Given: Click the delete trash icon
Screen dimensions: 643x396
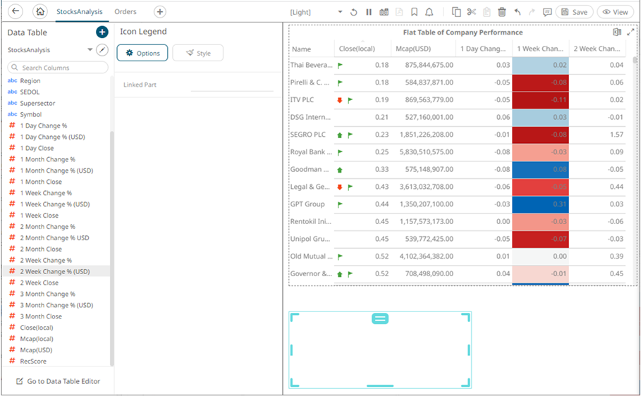Looking at the screenshot, I should 502,12.
